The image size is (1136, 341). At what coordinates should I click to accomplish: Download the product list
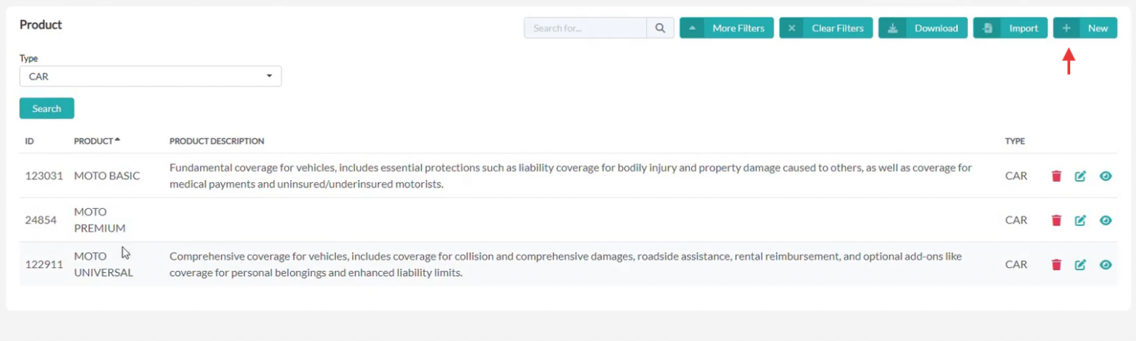coord(923,28)
